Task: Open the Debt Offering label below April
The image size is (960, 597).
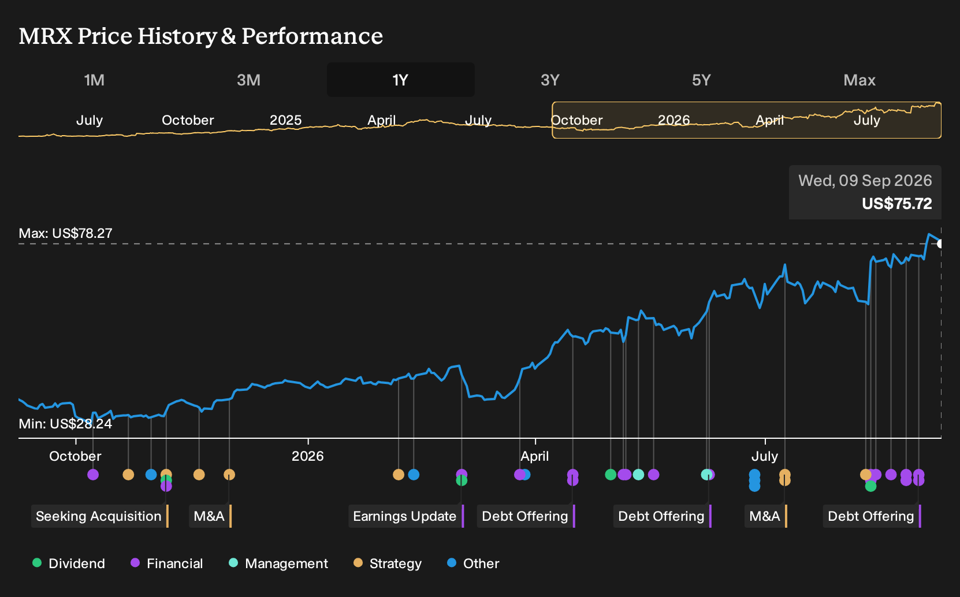Action: (x=526, y=516)
